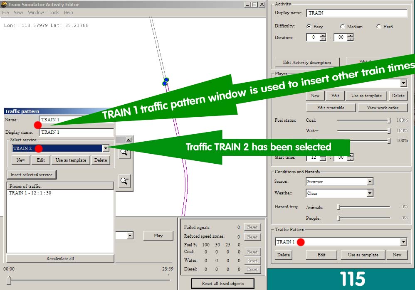Open the Window menu
415x290 pixels.
click(36, 12)
